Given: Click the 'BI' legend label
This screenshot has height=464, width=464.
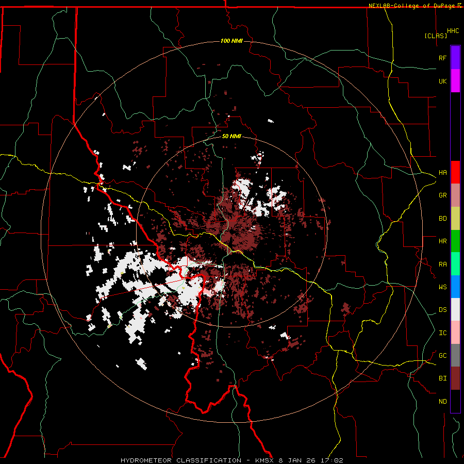Looking at the screenshot, I should tap(443, 378).
